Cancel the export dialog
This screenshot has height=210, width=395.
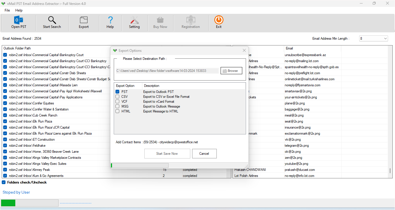(x=204, y=154)
